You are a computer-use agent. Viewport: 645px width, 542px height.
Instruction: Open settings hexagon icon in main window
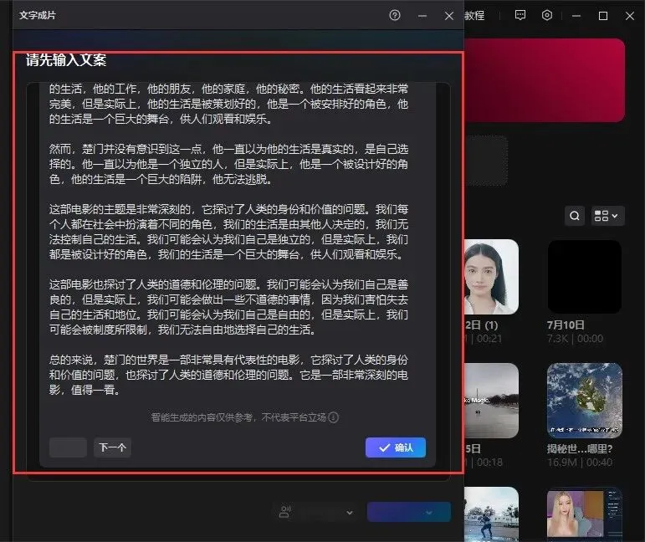(x=546, y=15)
